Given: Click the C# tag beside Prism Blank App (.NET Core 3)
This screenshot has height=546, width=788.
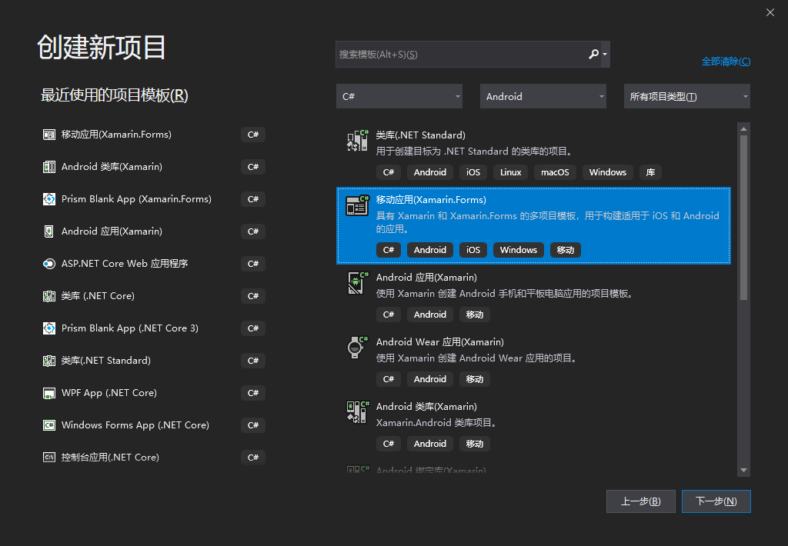Looking at the screenshot, I should [x=252, y=328].
